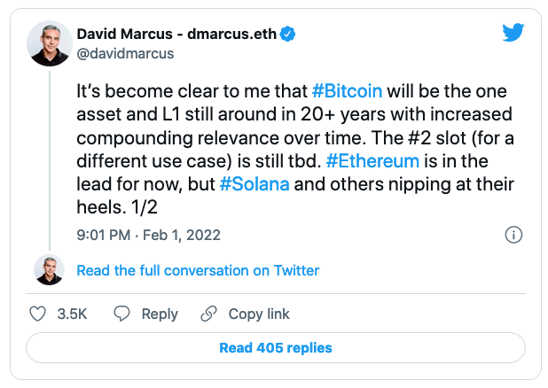
Task: Open the #Ethereum hashtag
Action: 365,162
